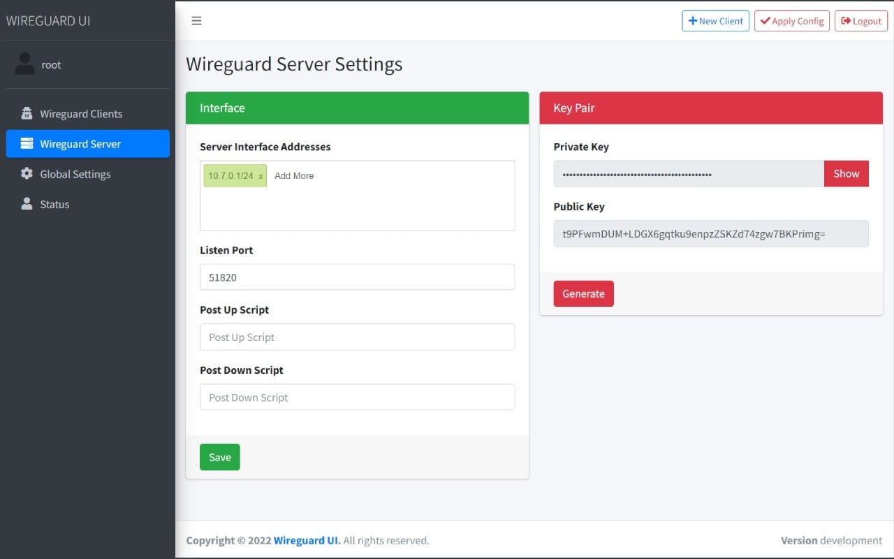Toggle the hamburger sidebar menu icon
Viewport: 894px width, 559px height.
pyautogui.click(x=196, y=21)
